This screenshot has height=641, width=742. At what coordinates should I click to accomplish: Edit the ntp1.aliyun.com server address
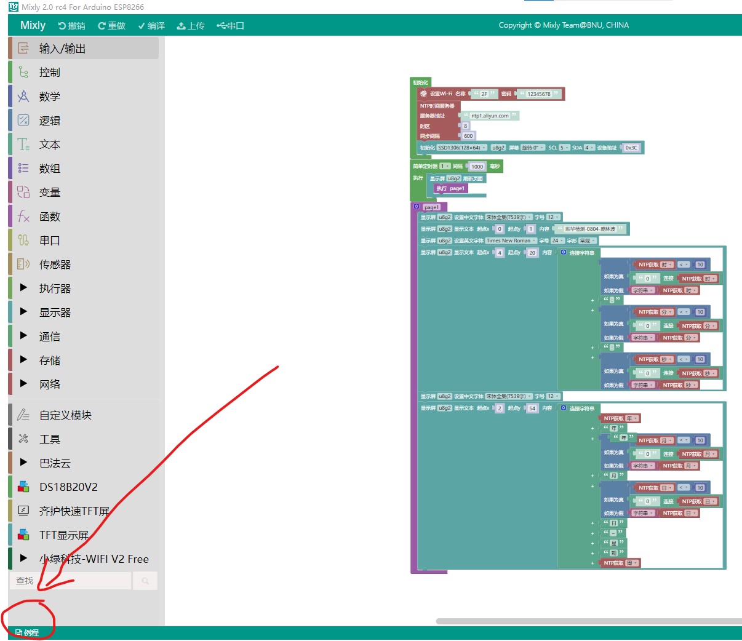(490, 116)
